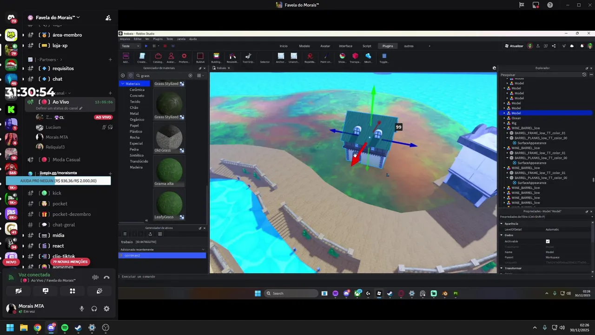Click the invite members icon beside server name
Viewport: 595px width, 335px height.
[108, 18]
